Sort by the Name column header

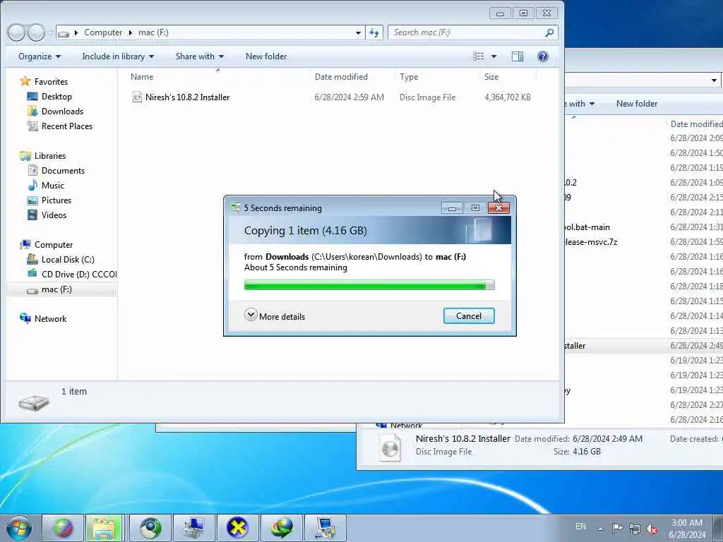(x=142, y=76)
